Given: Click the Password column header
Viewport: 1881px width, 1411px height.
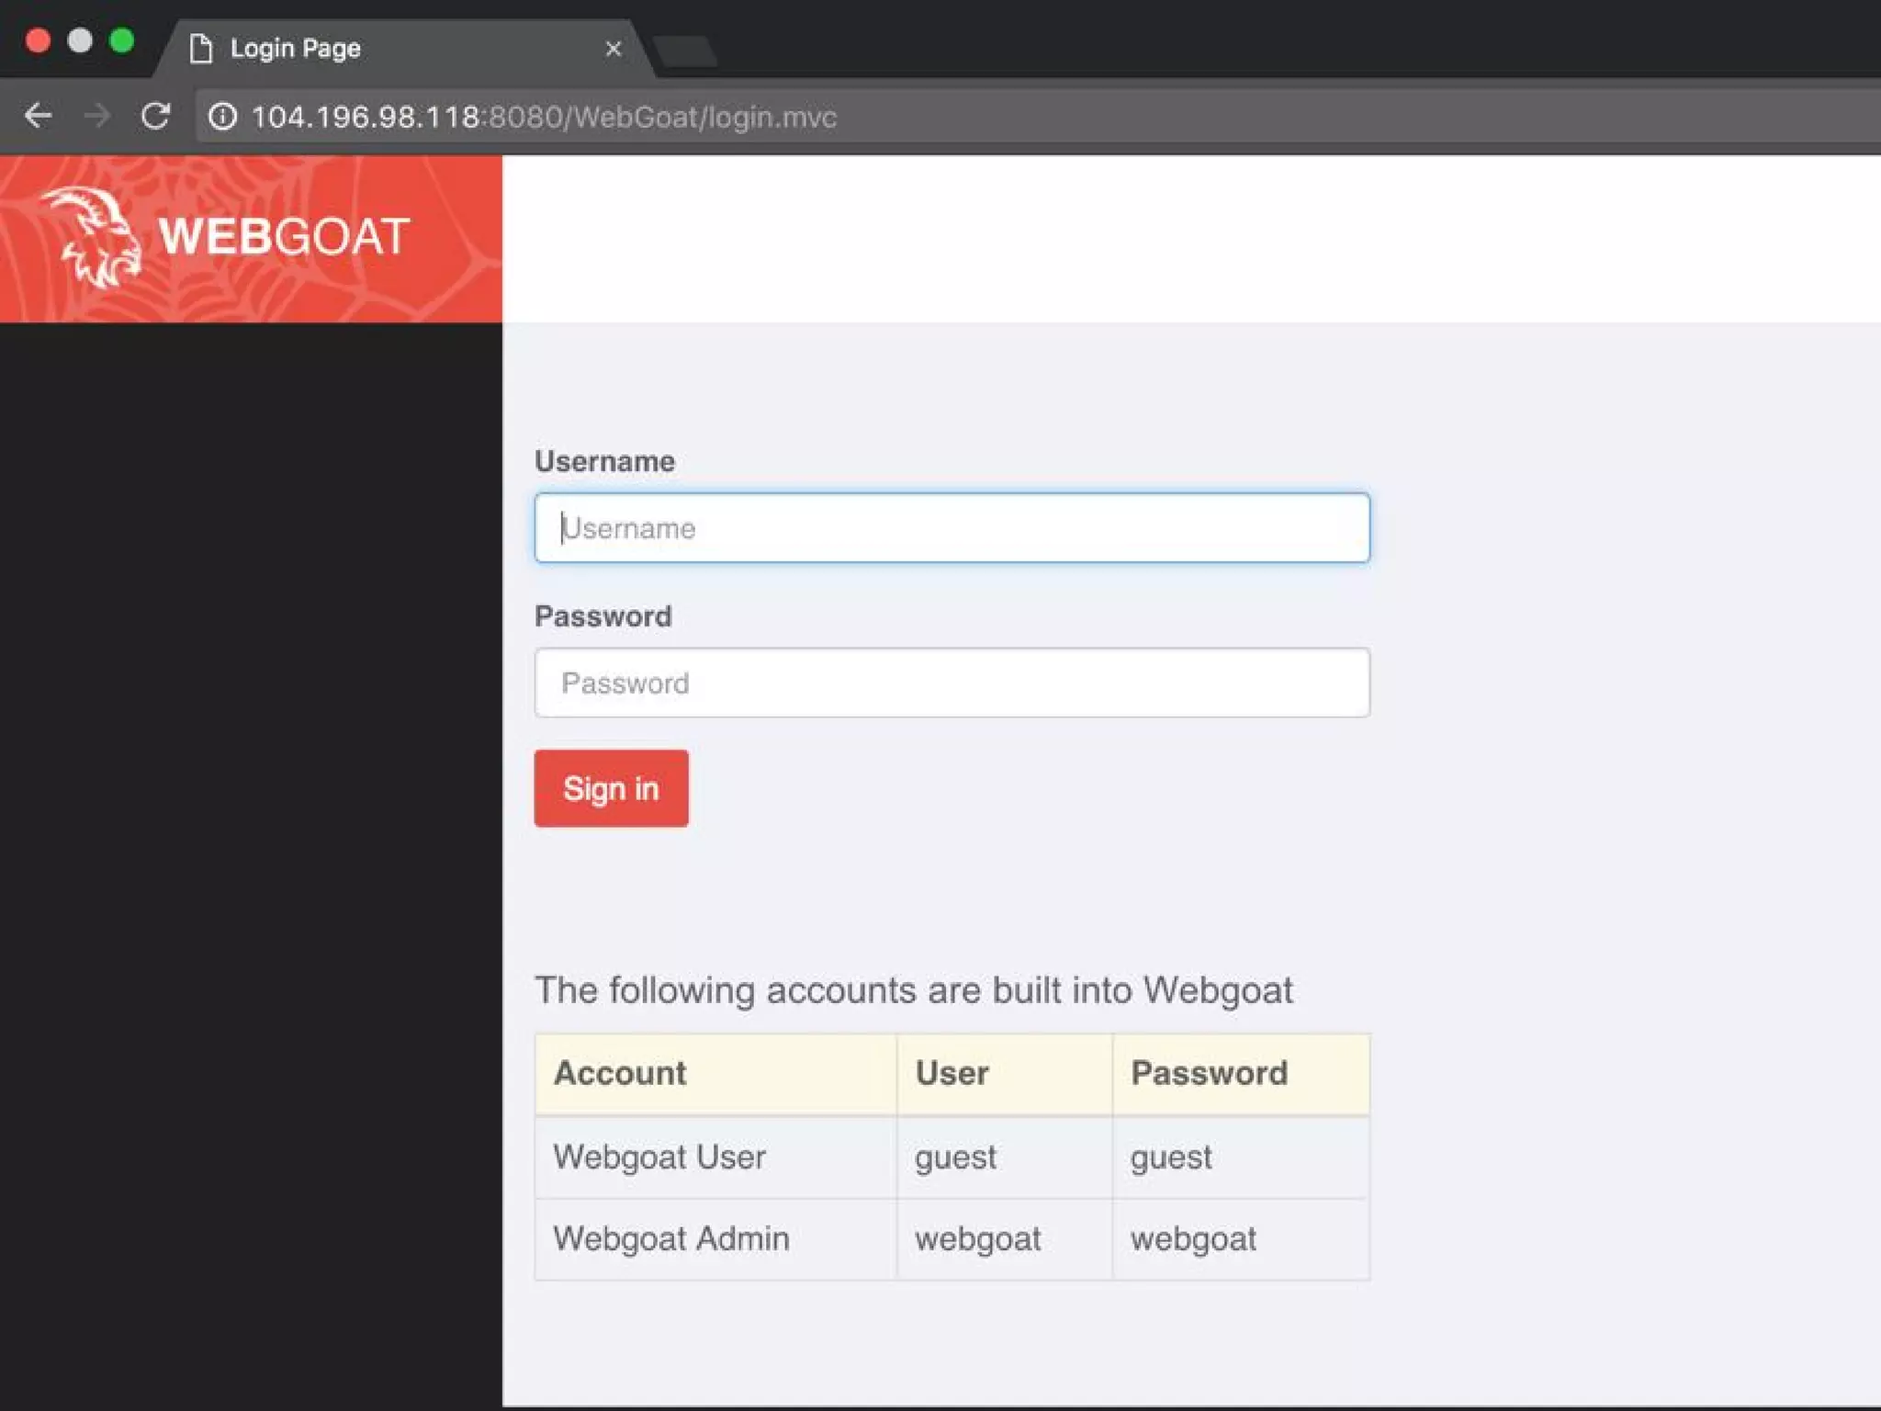Looking at the screenshot, I should (1209, 1073).
